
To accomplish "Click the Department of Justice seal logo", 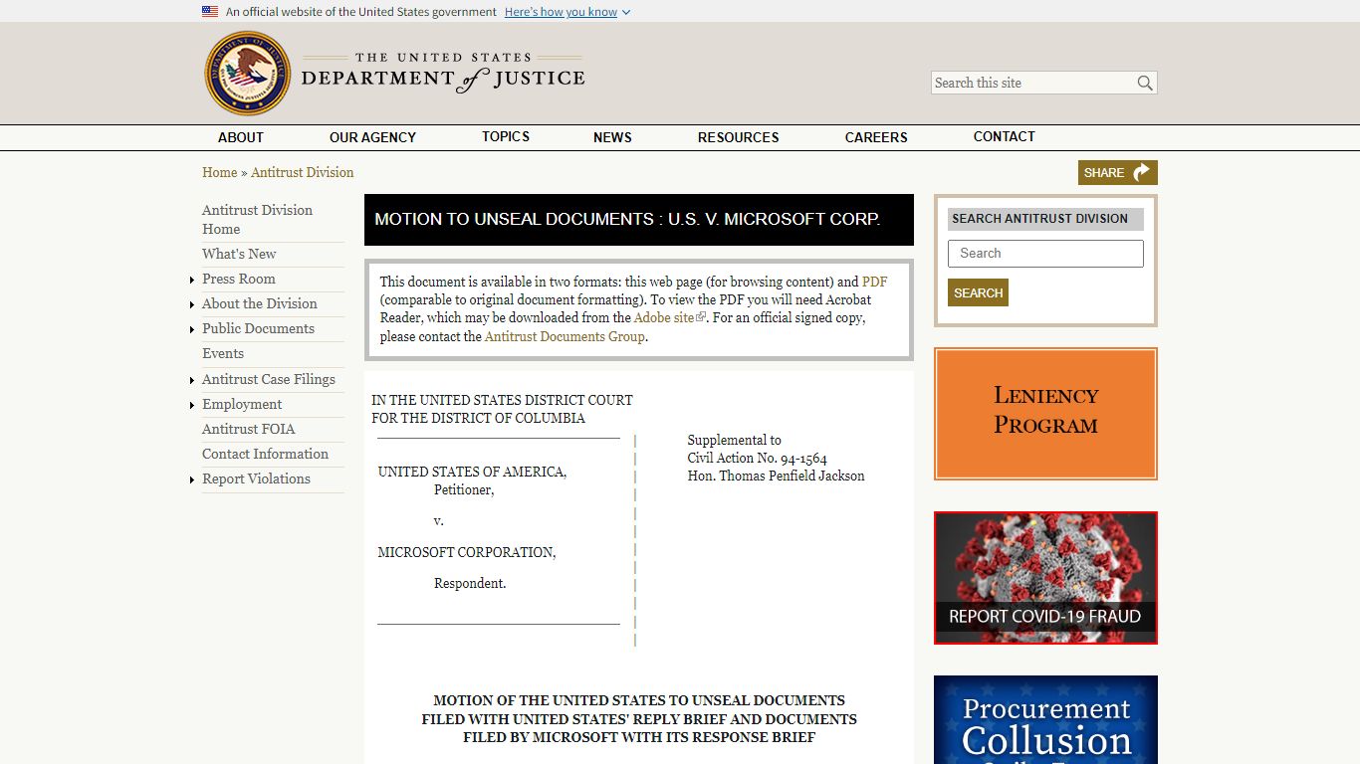I will pos(248,74).
